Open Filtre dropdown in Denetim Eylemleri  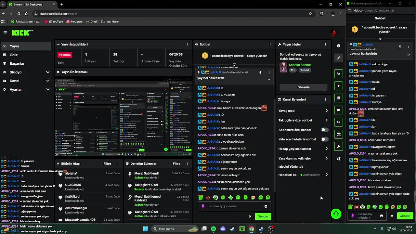click(x=176, y=164)
